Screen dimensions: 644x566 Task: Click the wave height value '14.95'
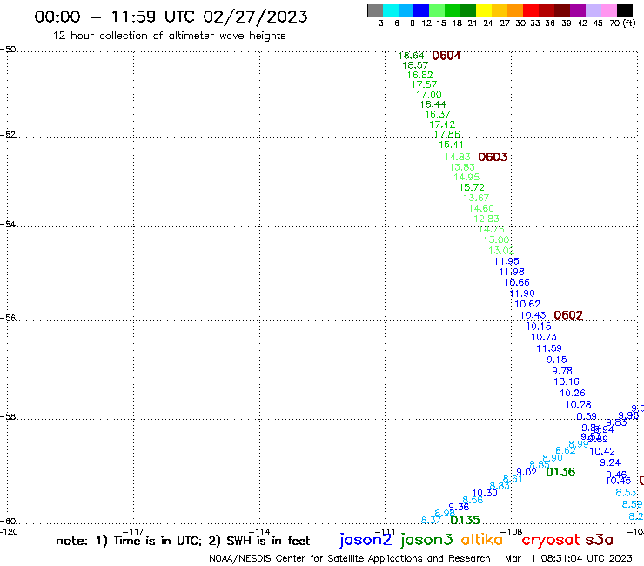pos(466,177)
